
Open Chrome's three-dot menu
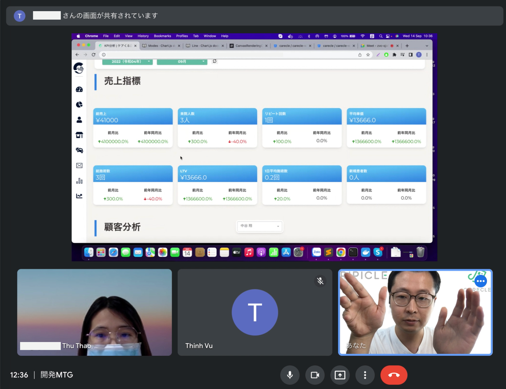click(x=427, y=55)
